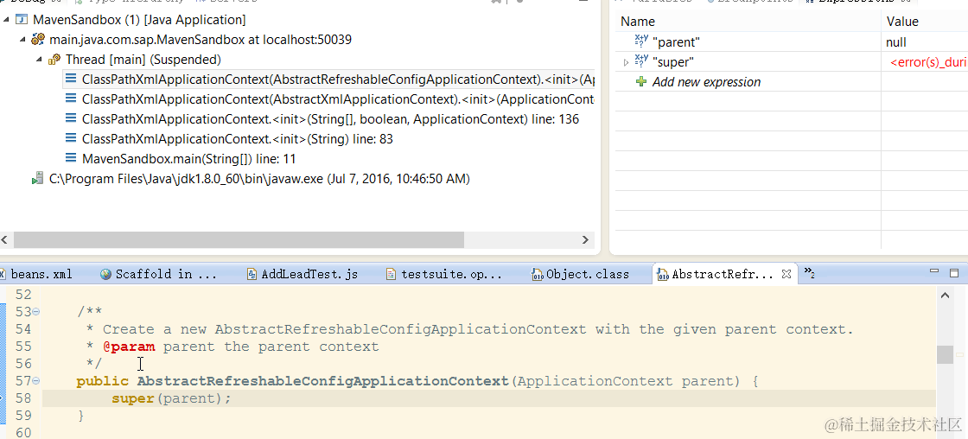Click the beans.xml tab file icon

click(3, 274)
